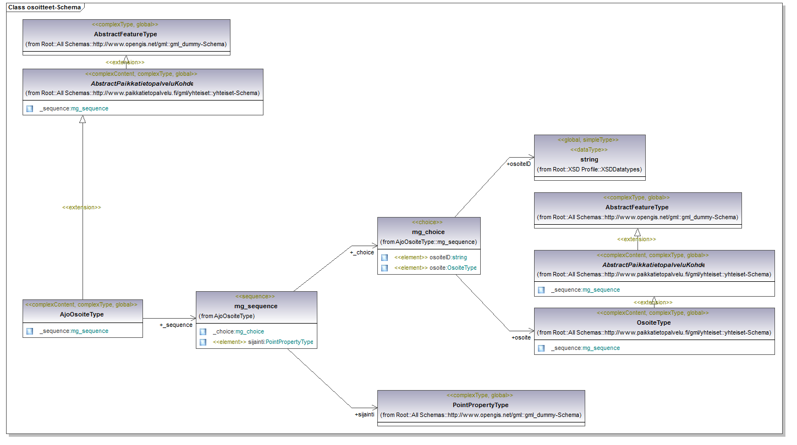The image size is (797, 445).
Task: Click the _sequence attribute icon in OsoiteType
Action: (x=541, y=348)
